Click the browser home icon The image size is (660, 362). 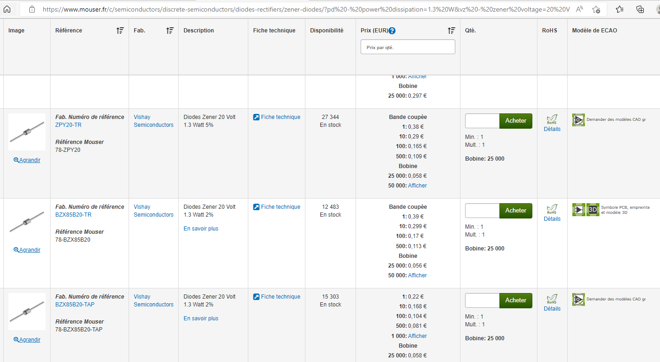[x=7, y=9]
